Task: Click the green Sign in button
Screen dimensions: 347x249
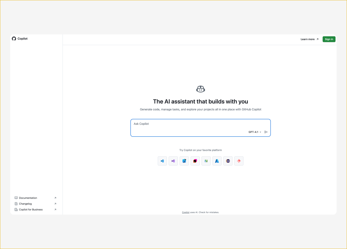Action: 329,39
